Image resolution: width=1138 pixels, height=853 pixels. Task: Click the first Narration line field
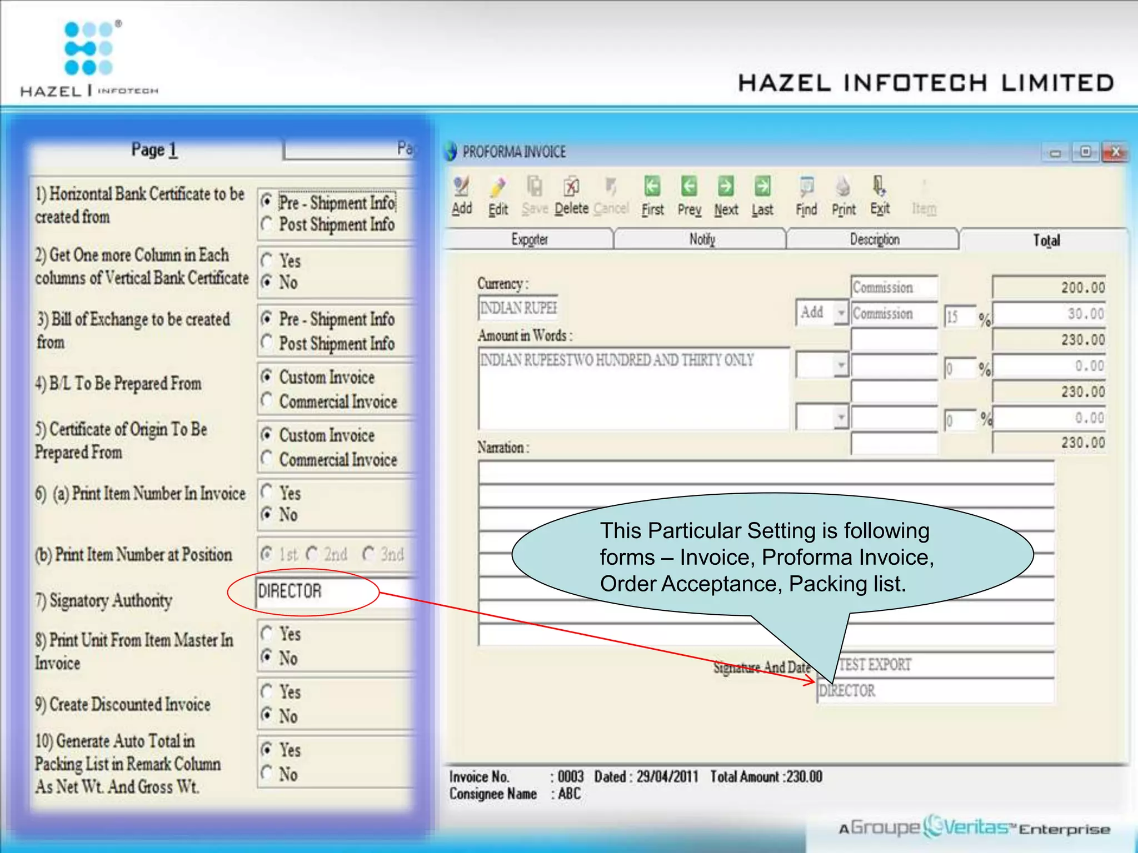pyautogui.click(x=766, y=473)
